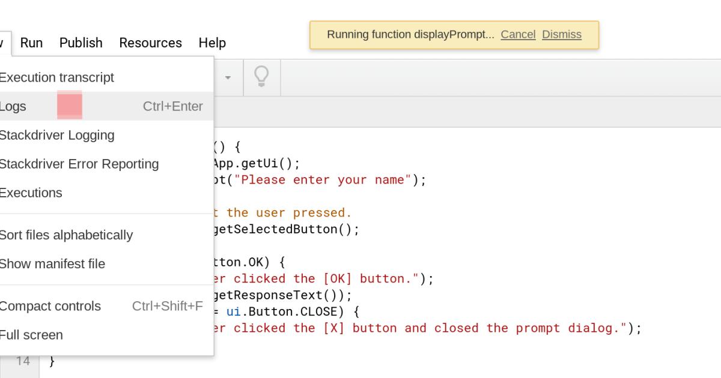Enable Full screen mode from menu
Viewport: 721px width, 378px height.
click(x=31, y=335)
